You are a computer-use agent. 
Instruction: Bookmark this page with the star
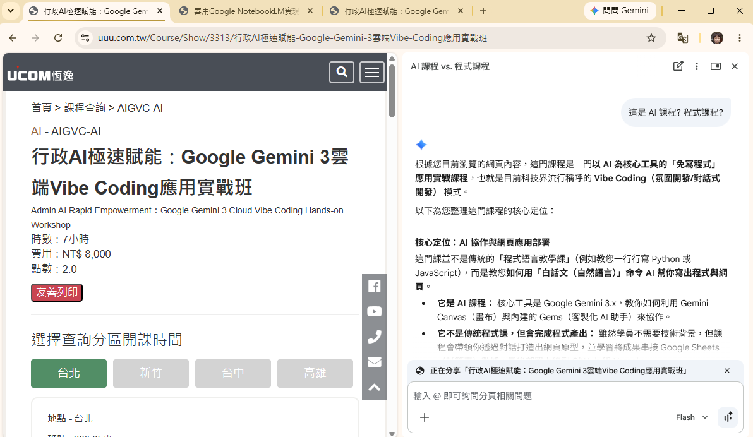coord(651,38)
